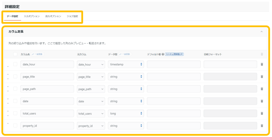Toggle the select-all checkbox in header
Screen dimensions: 272x137
(x=15, y=54)
